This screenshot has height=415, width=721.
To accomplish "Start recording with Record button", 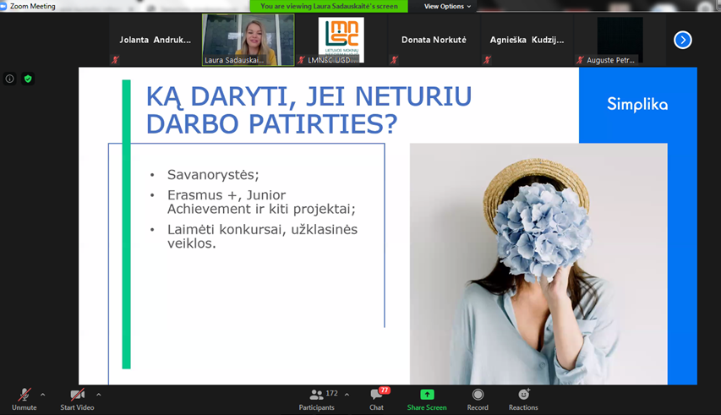I will pyautogui.click(x=478, y=395).
